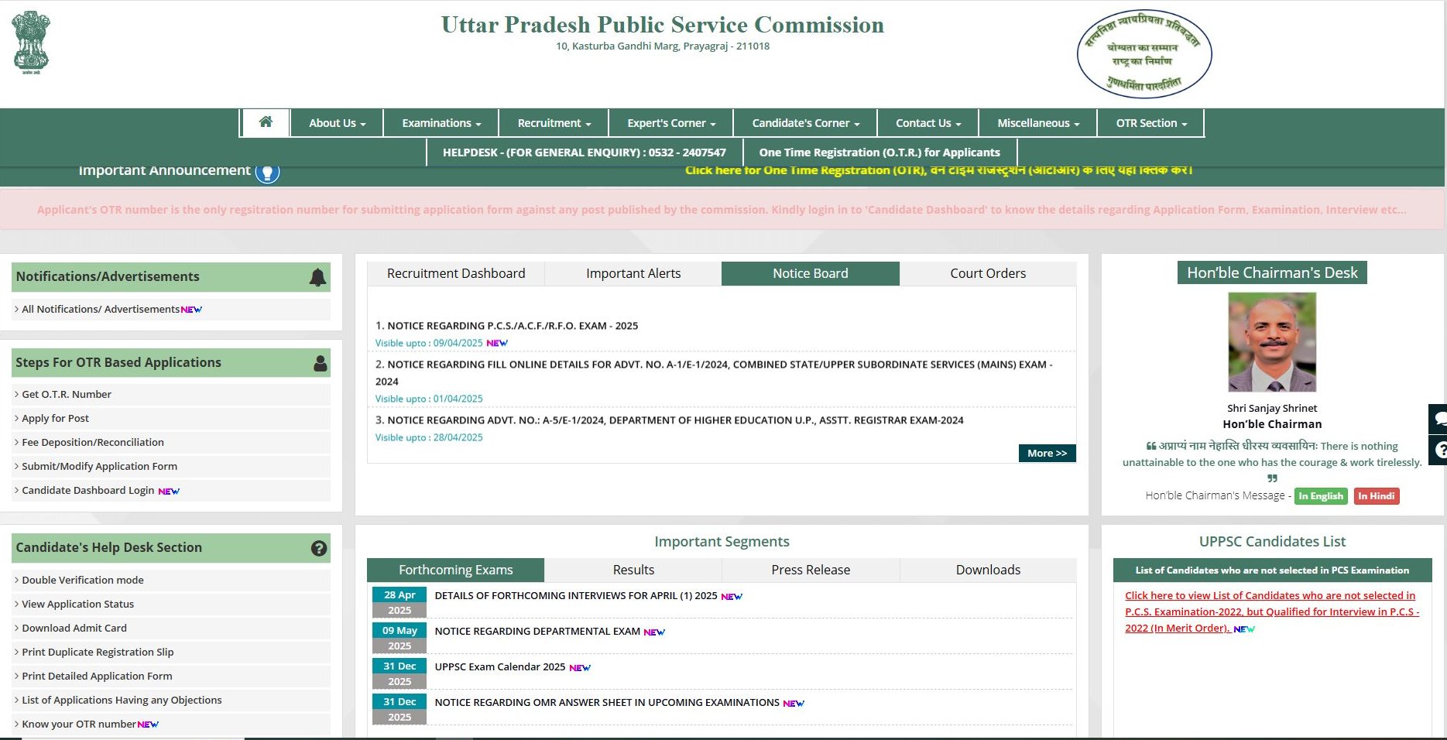Open Submit/Modify Application Form link

[99, 466]
